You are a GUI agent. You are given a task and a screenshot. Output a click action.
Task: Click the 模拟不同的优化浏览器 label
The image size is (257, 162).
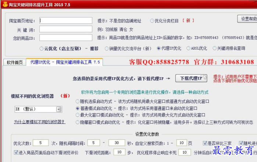(32, 96)
